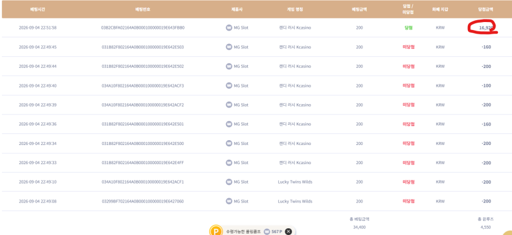
Task: Click Lucky Twins Wilds in the 22:49:10 row
Action: (295, 182)
